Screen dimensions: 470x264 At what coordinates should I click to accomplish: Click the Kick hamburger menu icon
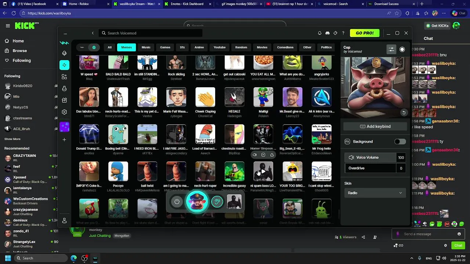pos(8,26)
